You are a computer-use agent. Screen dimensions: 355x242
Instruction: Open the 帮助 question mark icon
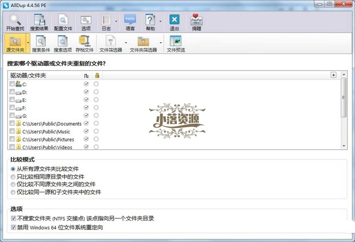pos(150,22)
